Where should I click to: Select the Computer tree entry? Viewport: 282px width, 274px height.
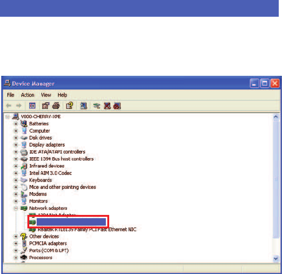39,131
